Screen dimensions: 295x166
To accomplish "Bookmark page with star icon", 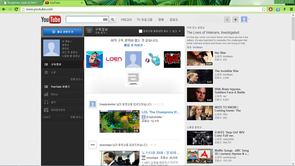I will point(264,9).
